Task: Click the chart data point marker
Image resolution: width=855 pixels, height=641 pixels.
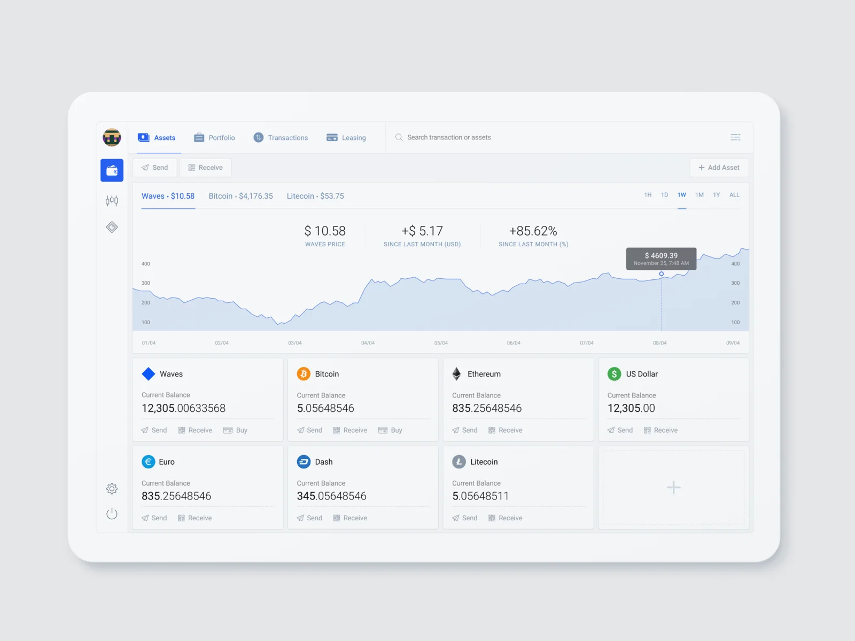Action: [x=661, y=274]
